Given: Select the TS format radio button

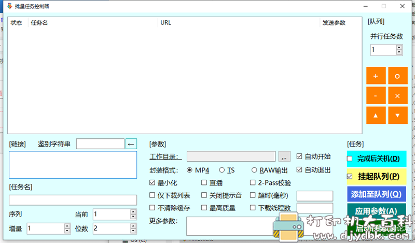Looking at the screenshot, I should point(222,170).
